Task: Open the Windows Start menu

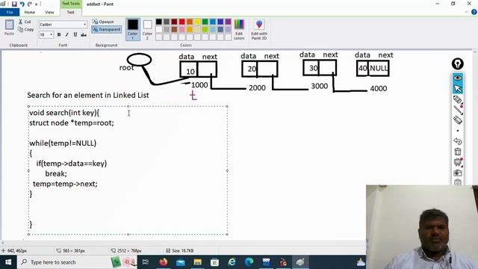Action: pos(8,262)
